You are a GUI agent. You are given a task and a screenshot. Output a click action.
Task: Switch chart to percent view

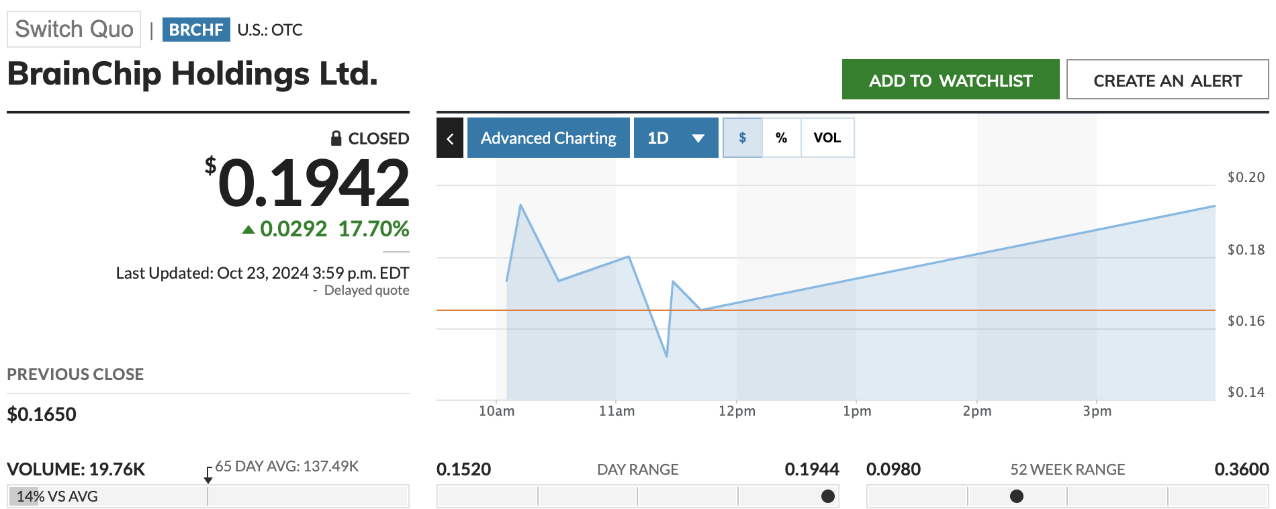(781, 138)
